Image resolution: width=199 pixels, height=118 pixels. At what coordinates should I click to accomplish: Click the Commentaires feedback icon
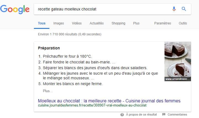[x=164, y=115]
